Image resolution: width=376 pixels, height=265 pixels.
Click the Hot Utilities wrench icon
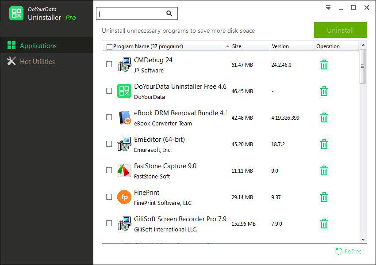click(x=12, y=61)
